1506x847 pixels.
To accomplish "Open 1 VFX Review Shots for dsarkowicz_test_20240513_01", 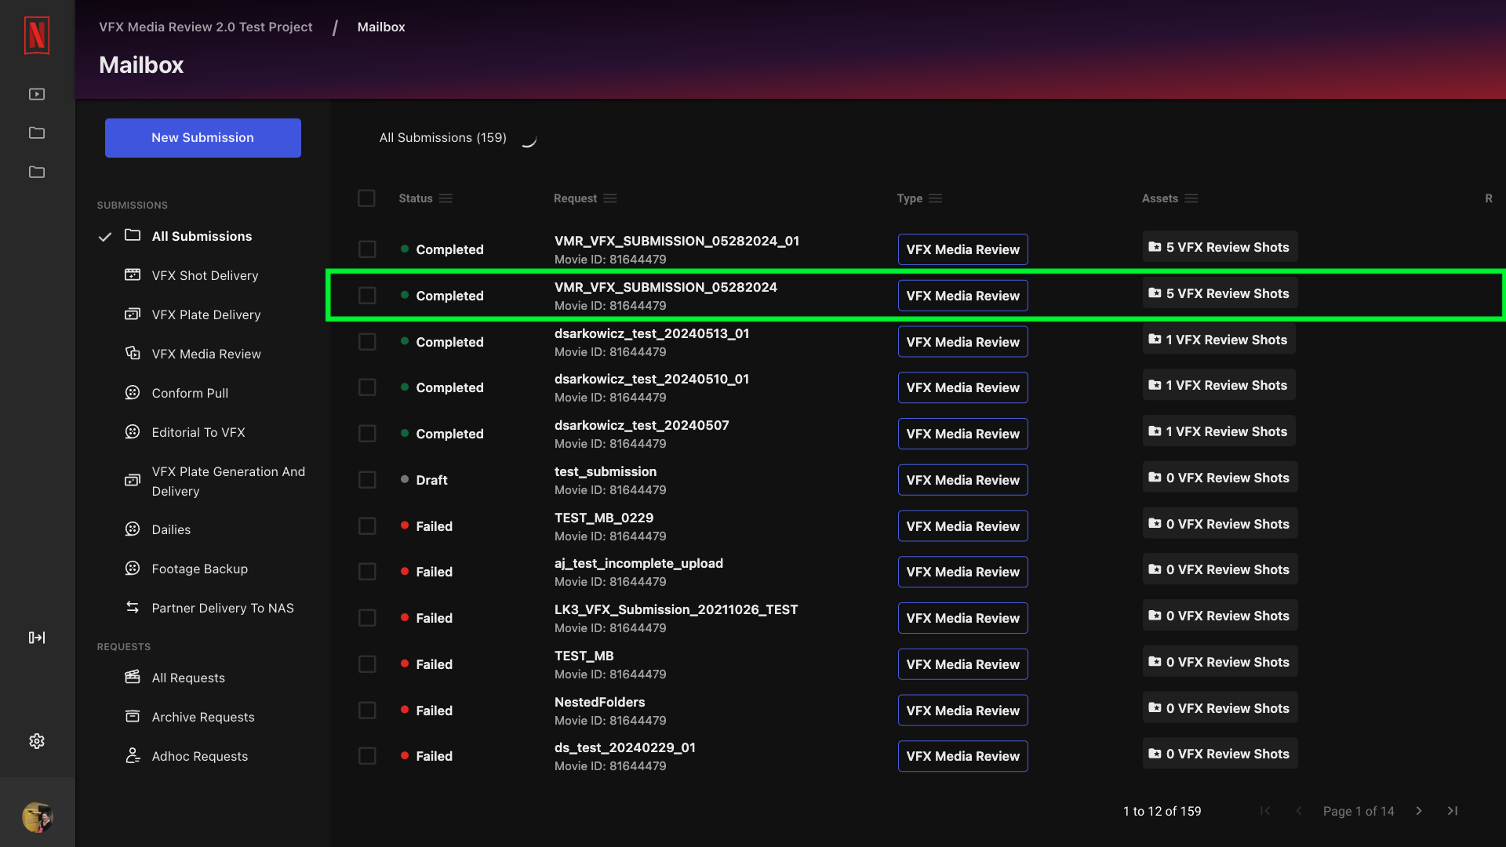I will (x=1218, y=340).
